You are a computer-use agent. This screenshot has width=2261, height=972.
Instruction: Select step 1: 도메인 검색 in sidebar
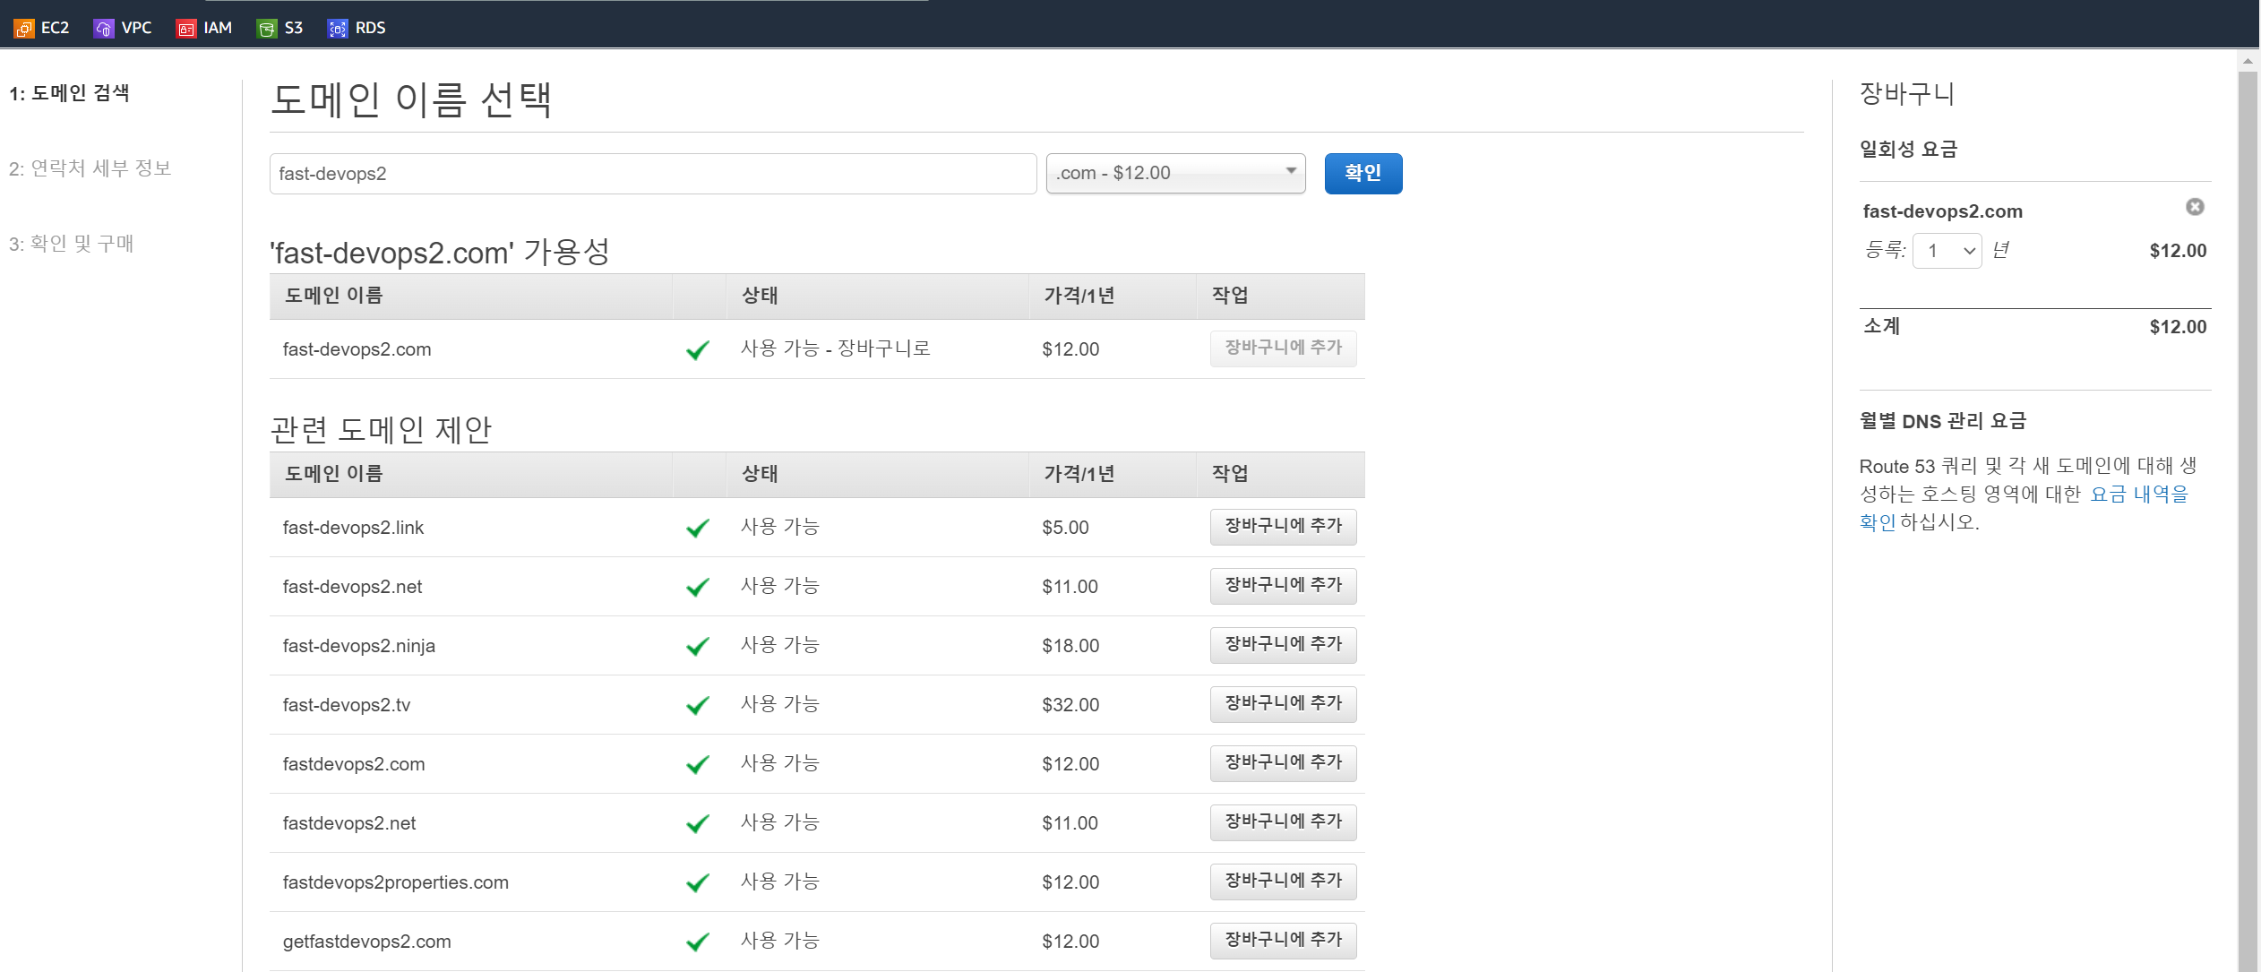(69, 93)
